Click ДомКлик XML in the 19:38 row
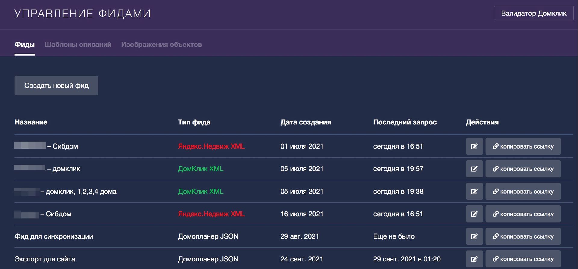This screenshot has width=578, height=269. coord(200,191)
